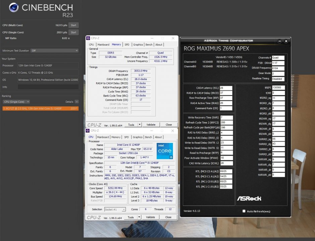The image size is (315, 241).
Task: Switch to the SPD tab in the Memory window
Action: click(x=127, y=45)
